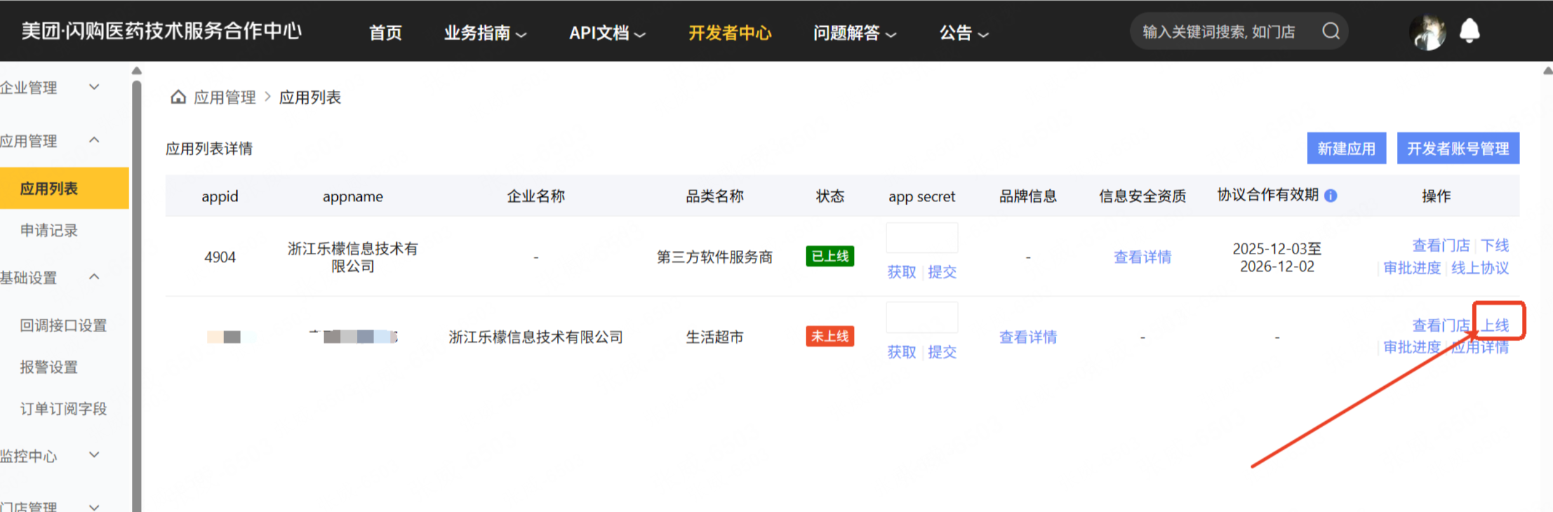1553x512 pixels.
Task: Click 审批进度 in the 生活超市 row
Action: 1412,347
